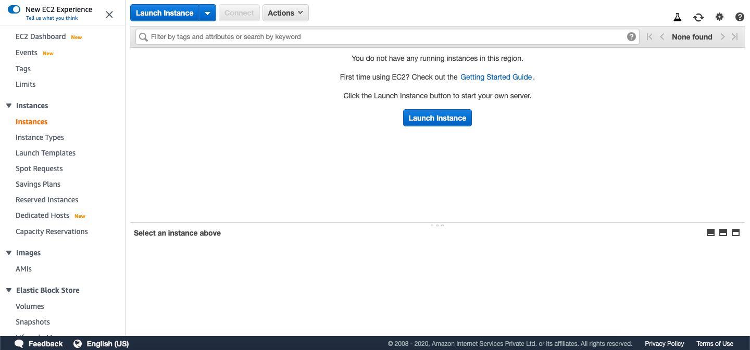The image size is (750, 350).
Task: Click the magnifier icon in the filter box
Action: tap(144, 37)
